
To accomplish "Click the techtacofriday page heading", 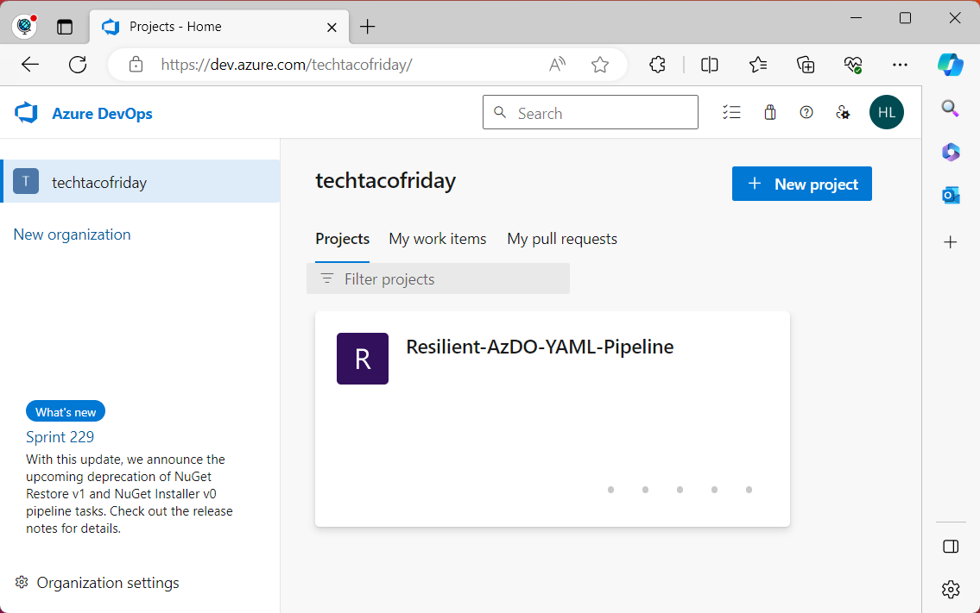I will (386, 180).
